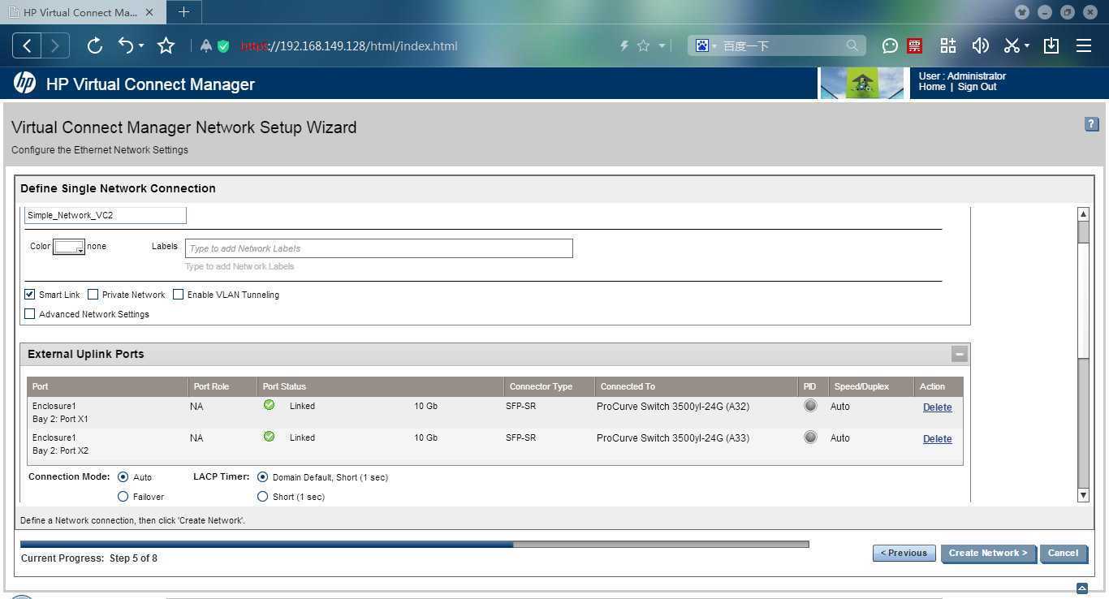Click the browser forward arrow
Screen dimensions: 1109x599
tap(55, 46)
